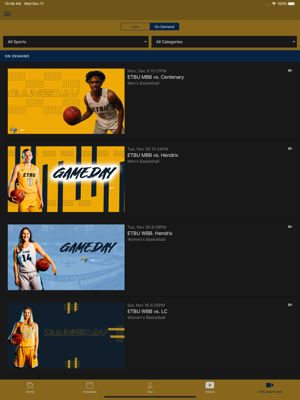This screenshot has width=300, height=400.
Task: Tap the All Categories dropdown arrow
Action: [294, 42]
